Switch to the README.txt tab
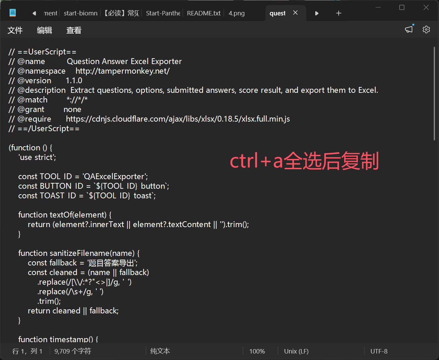Image resolution: width=439 pixels, height=360 pixels. pos(204,13)
